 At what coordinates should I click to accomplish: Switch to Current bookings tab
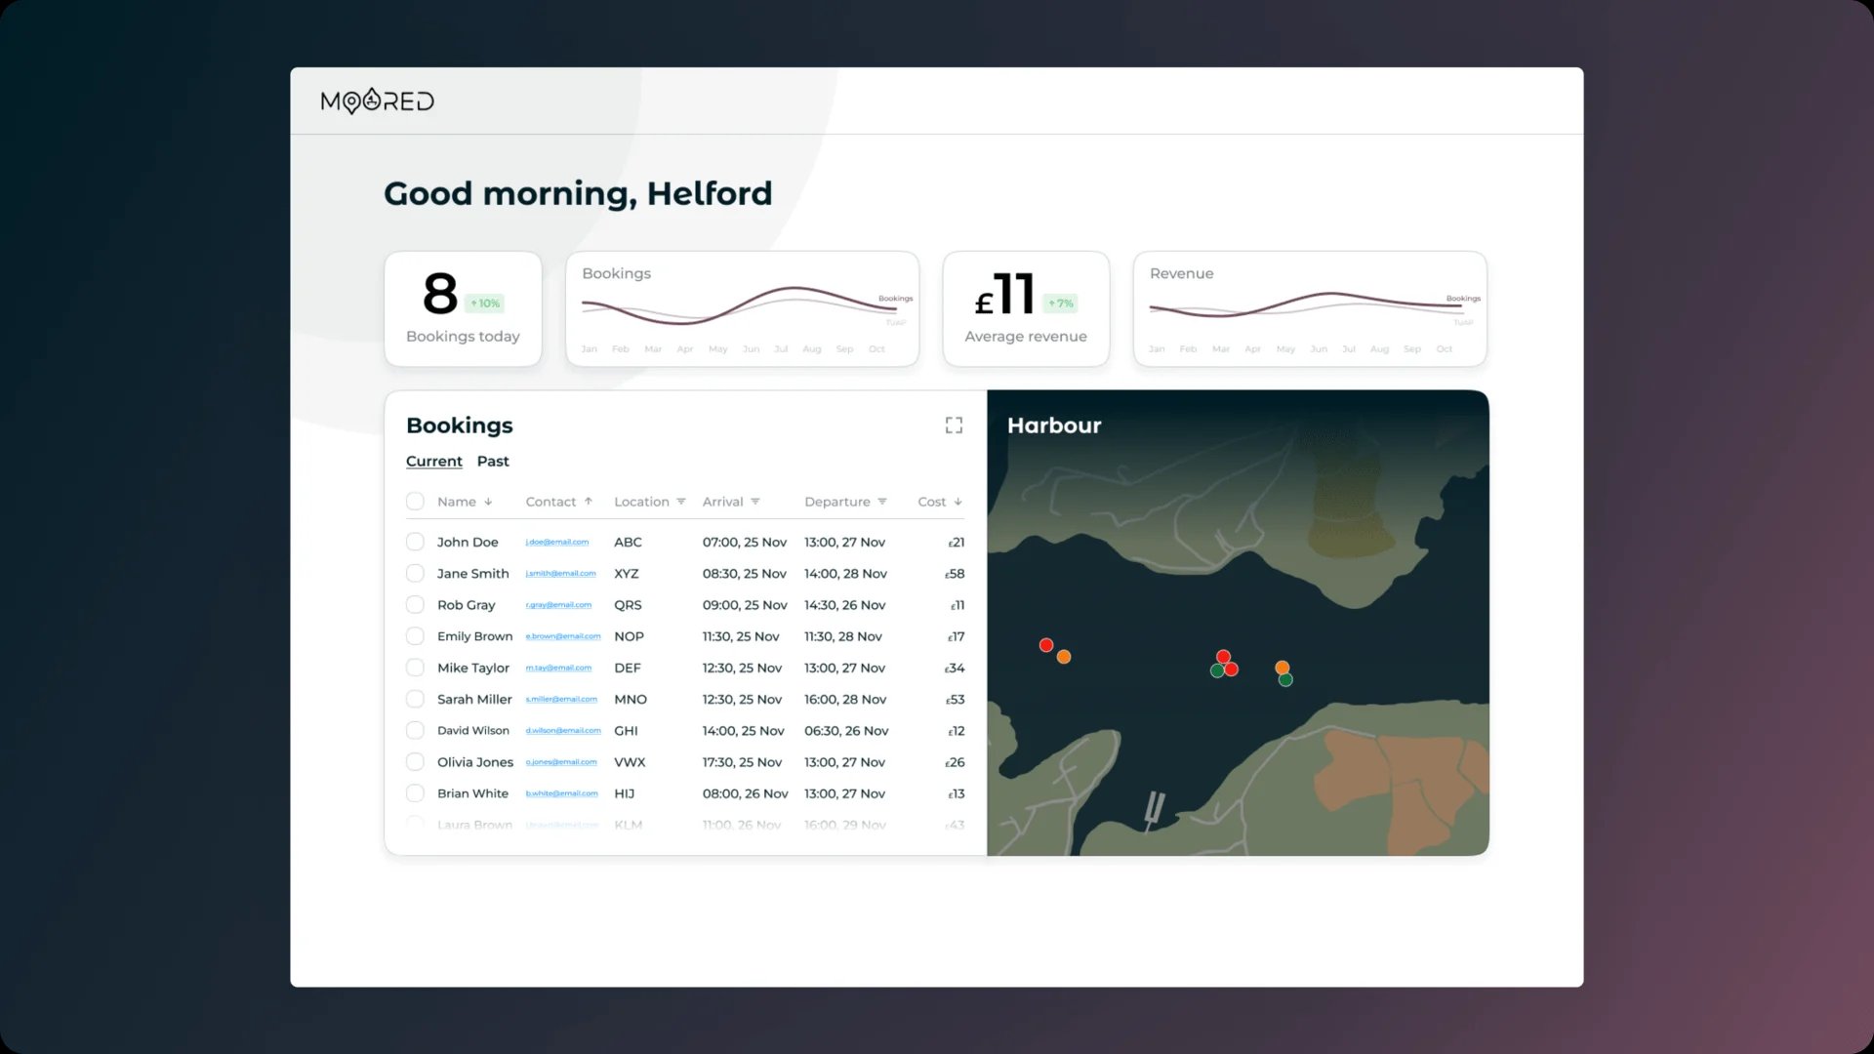pyautogui.click(x=433, y=461)
